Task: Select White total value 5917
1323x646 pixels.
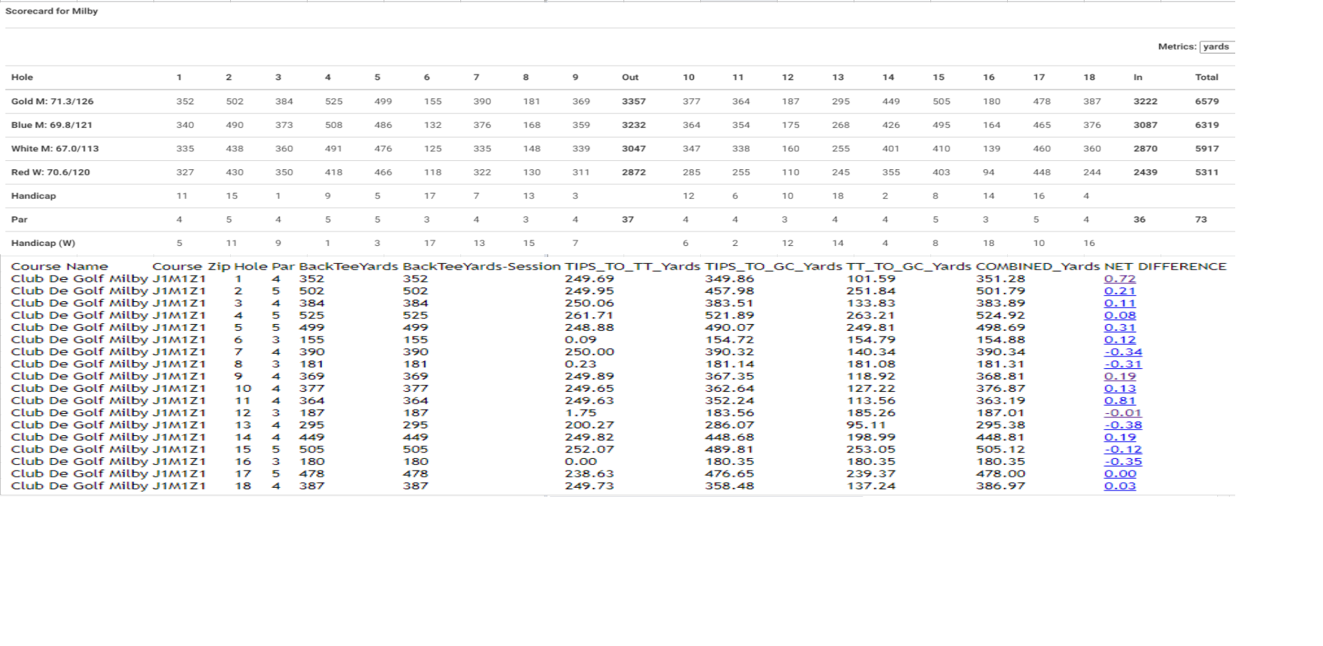Action: pos(1207,149)
